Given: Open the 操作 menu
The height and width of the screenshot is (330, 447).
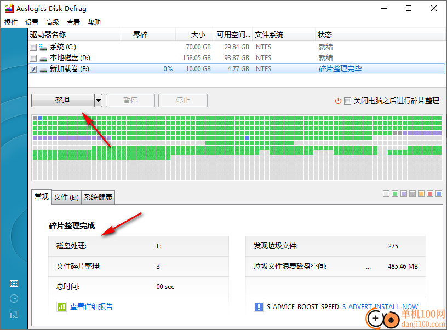Looking at the screenshot, I should coord(11,22).
